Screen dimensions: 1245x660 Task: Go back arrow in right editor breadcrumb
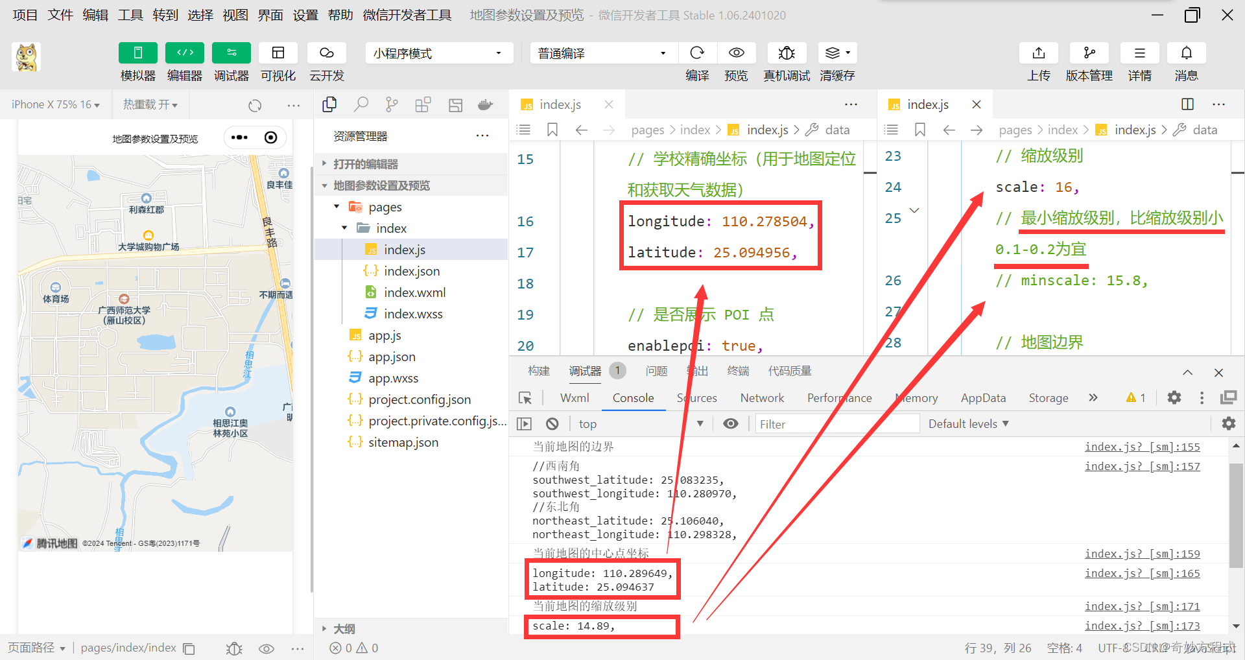949,130
